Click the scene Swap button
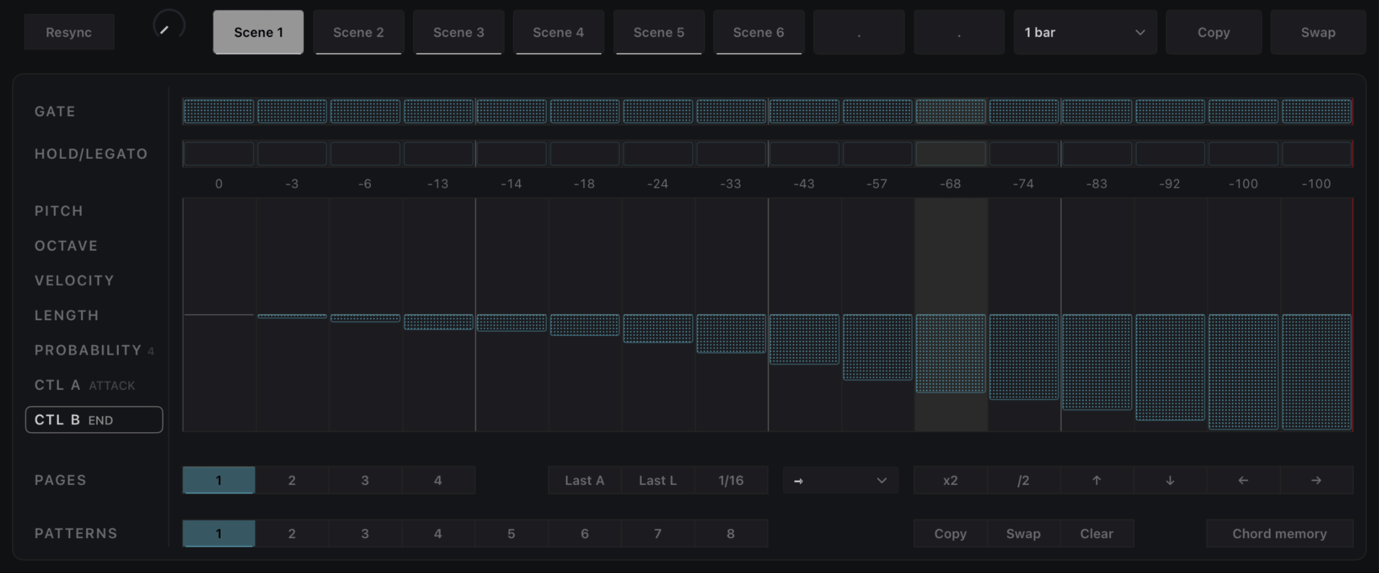The height and width of the screenshot is (573, 1379). pyautogui.click(x=1318, y=32)
